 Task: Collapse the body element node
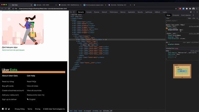(71, 20)
